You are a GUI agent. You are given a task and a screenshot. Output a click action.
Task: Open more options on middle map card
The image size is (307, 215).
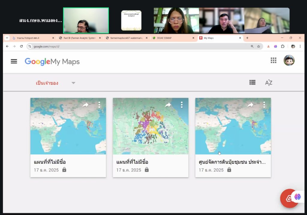[x=182, y=105]
